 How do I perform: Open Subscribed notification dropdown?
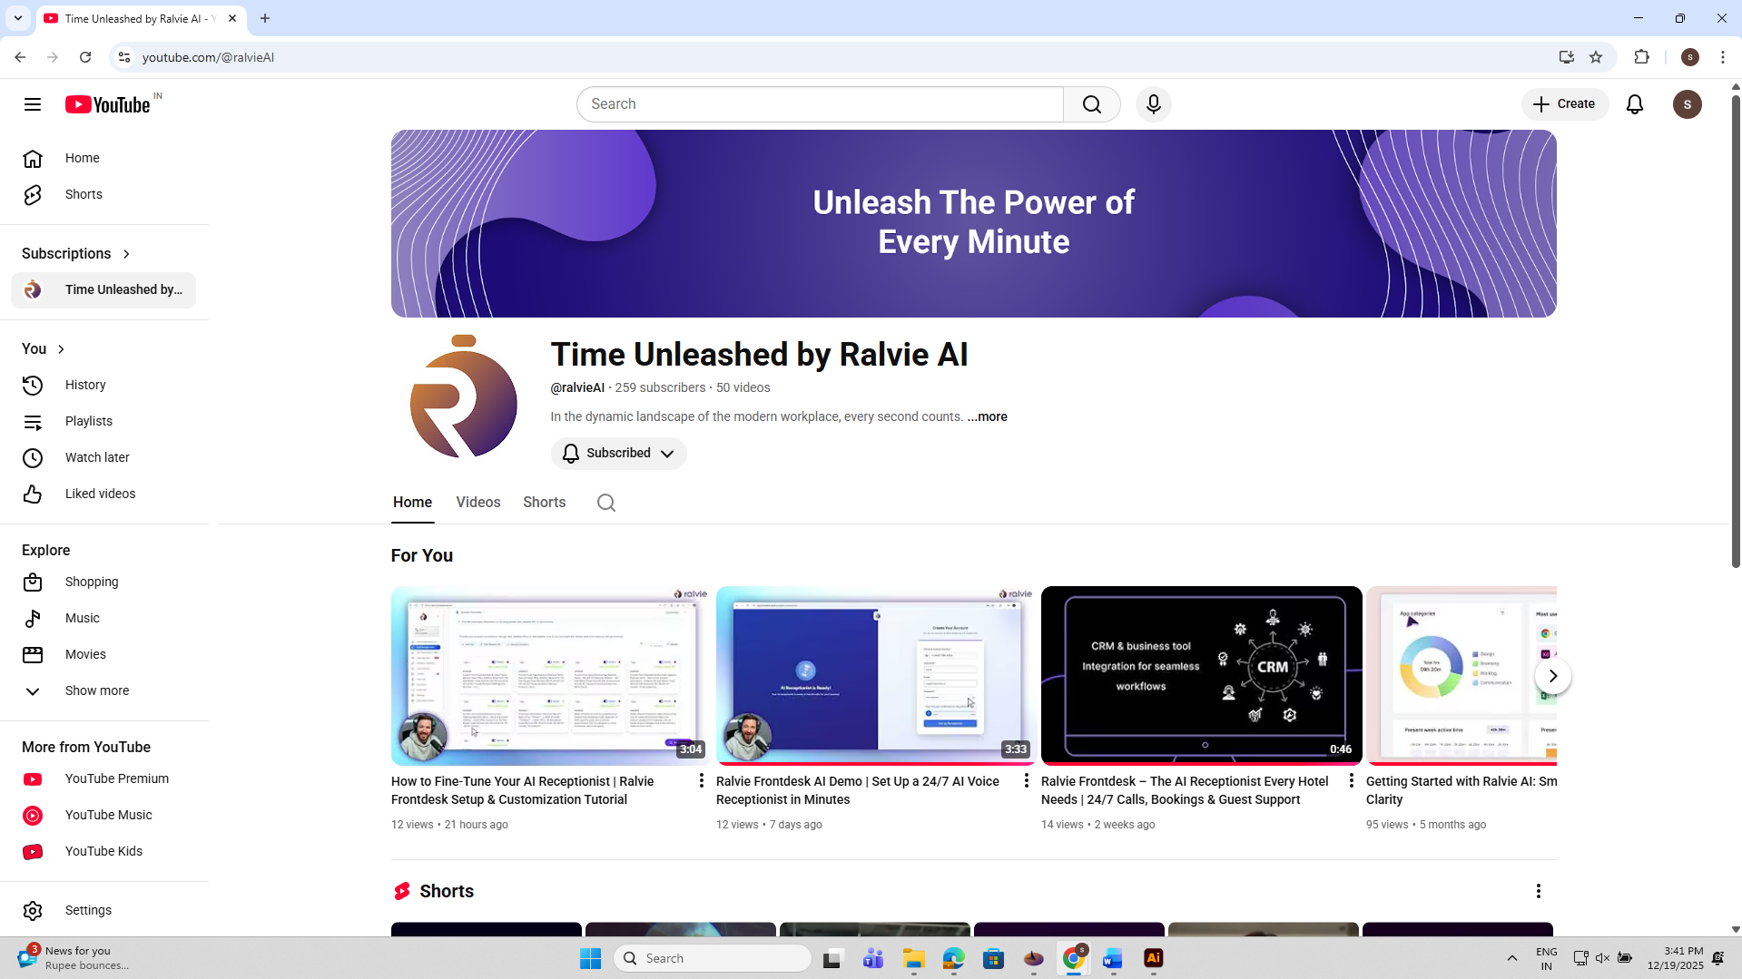coord(618,454)
